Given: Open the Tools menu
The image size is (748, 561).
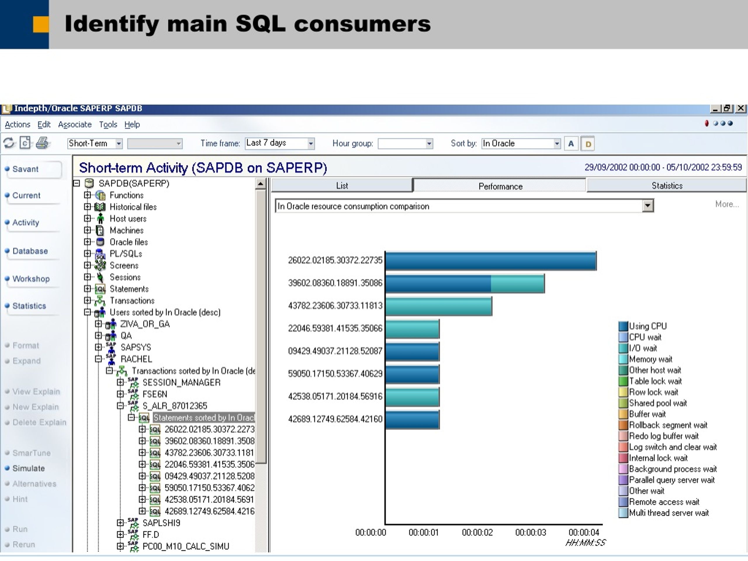Looking at the screenshot, I should 108,124.
